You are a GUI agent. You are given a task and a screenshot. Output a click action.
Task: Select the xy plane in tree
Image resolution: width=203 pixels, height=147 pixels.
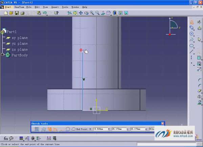[20, 38]
